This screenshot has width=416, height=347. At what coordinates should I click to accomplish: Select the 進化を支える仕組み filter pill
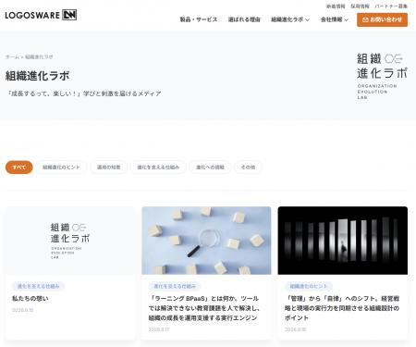158,167
